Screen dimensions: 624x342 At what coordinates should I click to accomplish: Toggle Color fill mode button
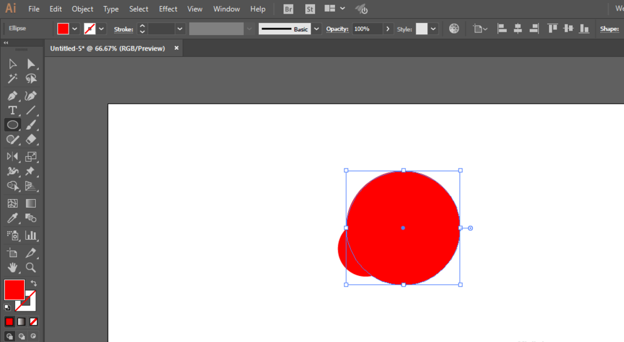[x=9, y=321]
